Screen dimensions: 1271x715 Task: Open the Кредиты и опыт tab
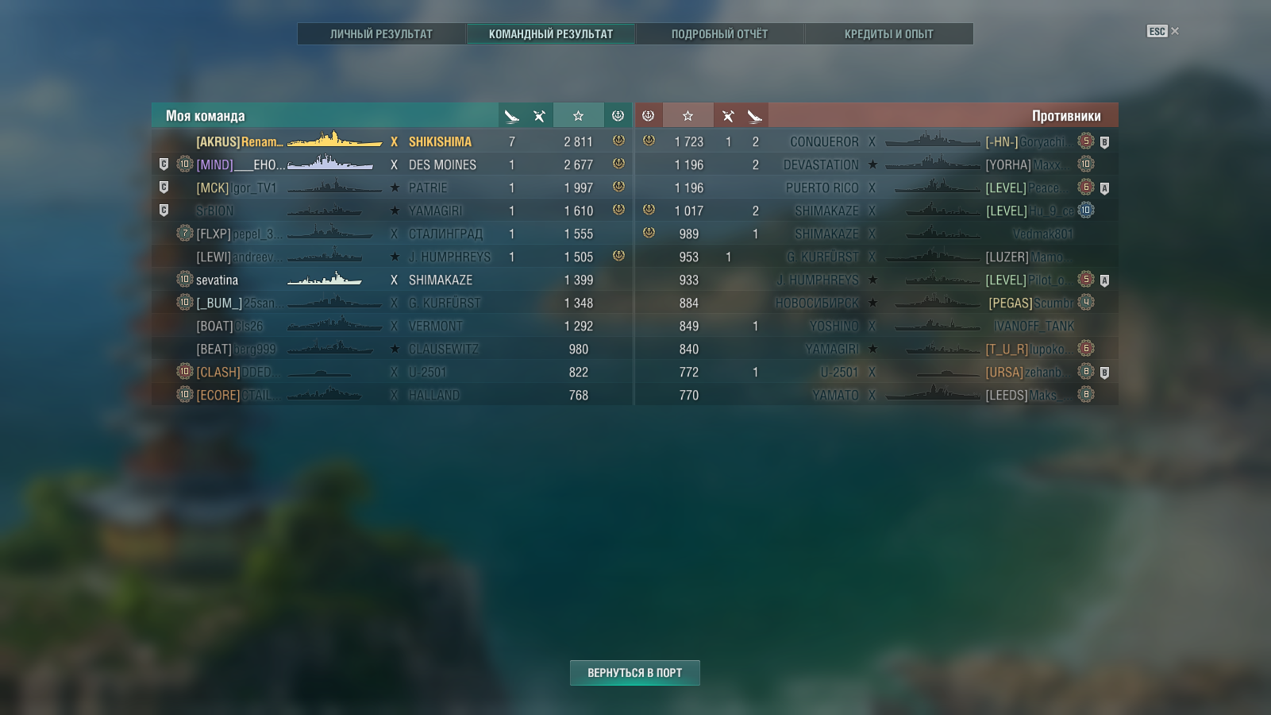click(888, 34)
